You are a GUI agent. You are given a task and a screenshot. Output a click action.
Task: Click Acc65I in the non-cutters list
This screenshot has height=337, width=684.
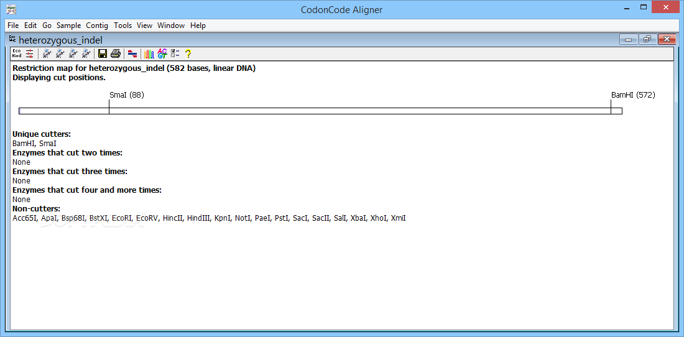[x=24, y=218]
